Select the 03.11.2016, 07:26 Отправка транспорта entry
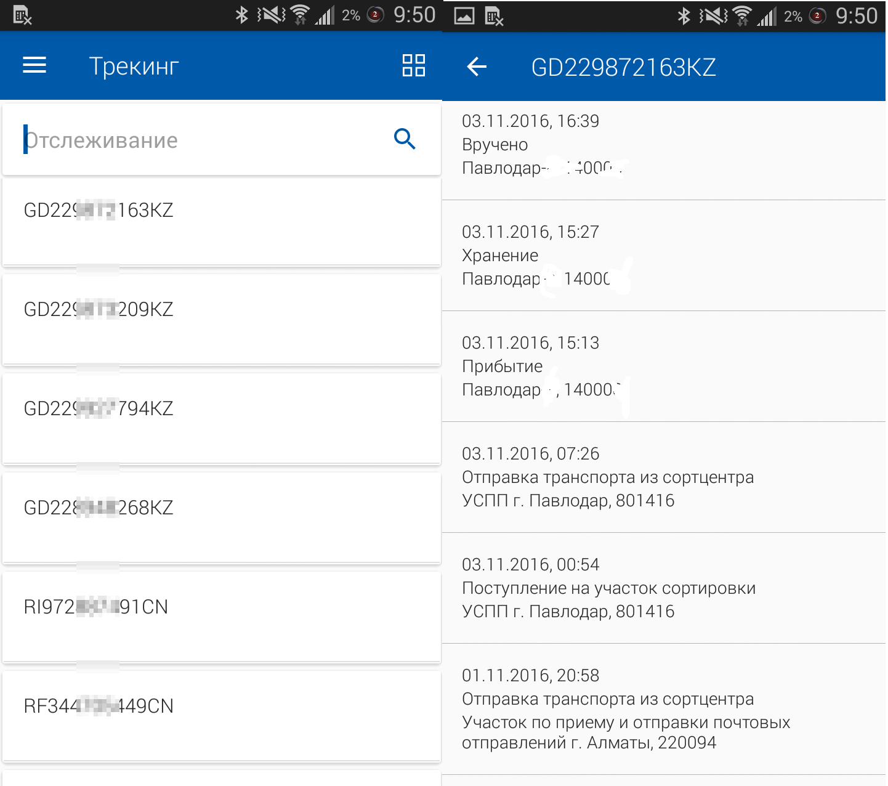Image resolution: width=888 pixels, height=786 pixels. (664, 477)
